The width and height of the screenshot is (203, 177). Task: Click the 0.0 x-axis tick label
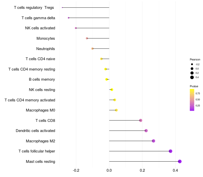pos(109,170)
